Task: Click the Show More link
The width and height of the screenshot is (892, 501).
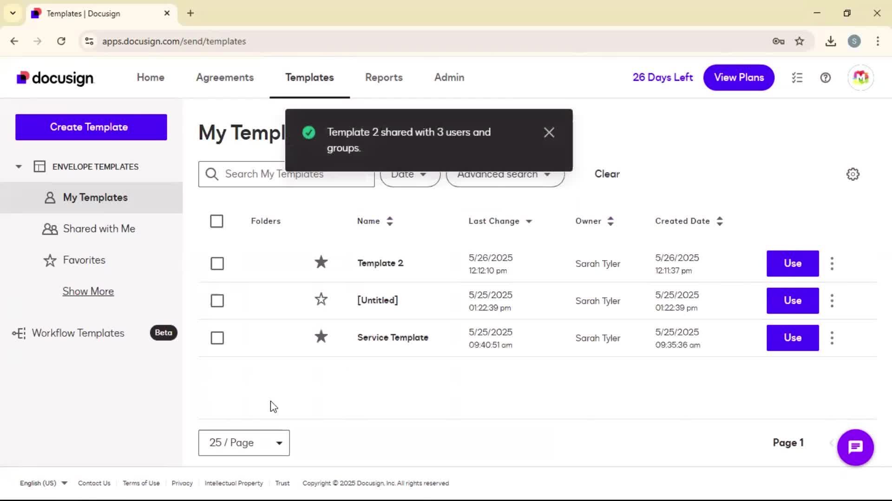Action: coord(88,291)
